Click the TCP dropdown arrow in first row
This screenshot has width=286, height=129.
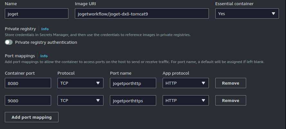click(x=98, y=83)
